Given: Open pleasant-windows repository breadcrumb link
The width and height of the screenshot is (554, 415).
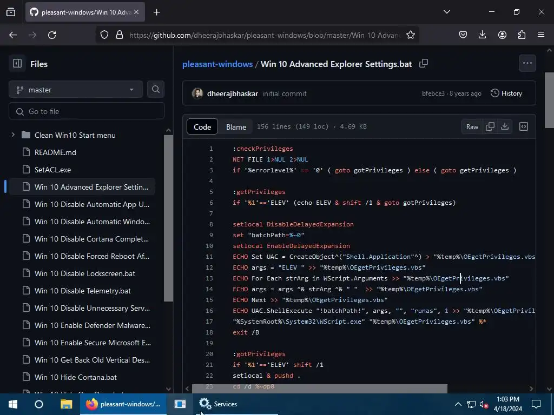Looking at the screenshot, I should point(217,64).
